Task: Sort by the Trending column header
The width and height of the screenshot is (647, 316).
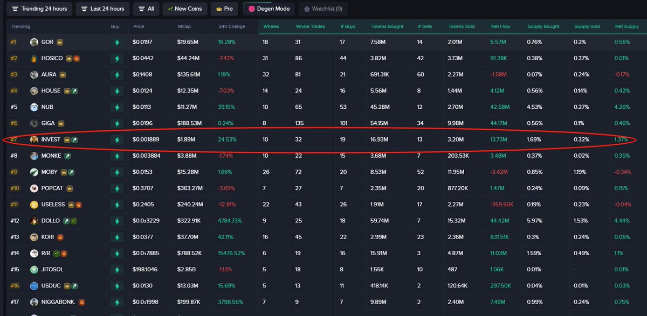Action: click(x=20, y=26)
